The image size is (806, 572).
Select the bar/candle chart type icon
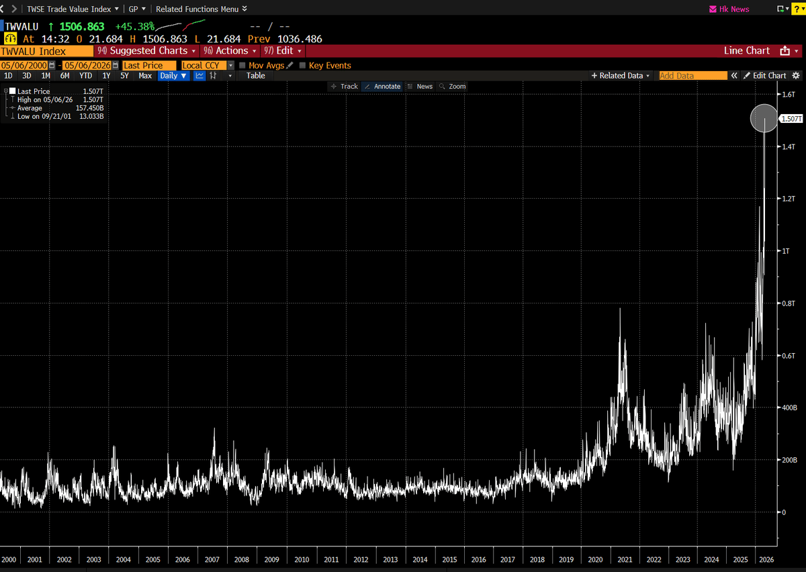point(214,76)
